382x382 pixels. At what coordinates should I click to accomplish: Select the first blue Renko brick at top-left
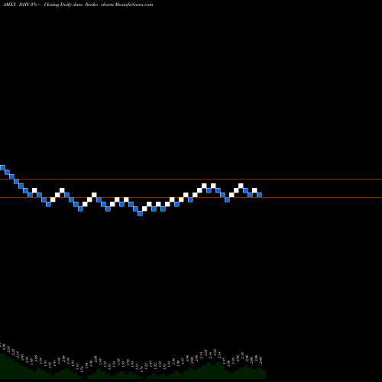pos(2,167)
